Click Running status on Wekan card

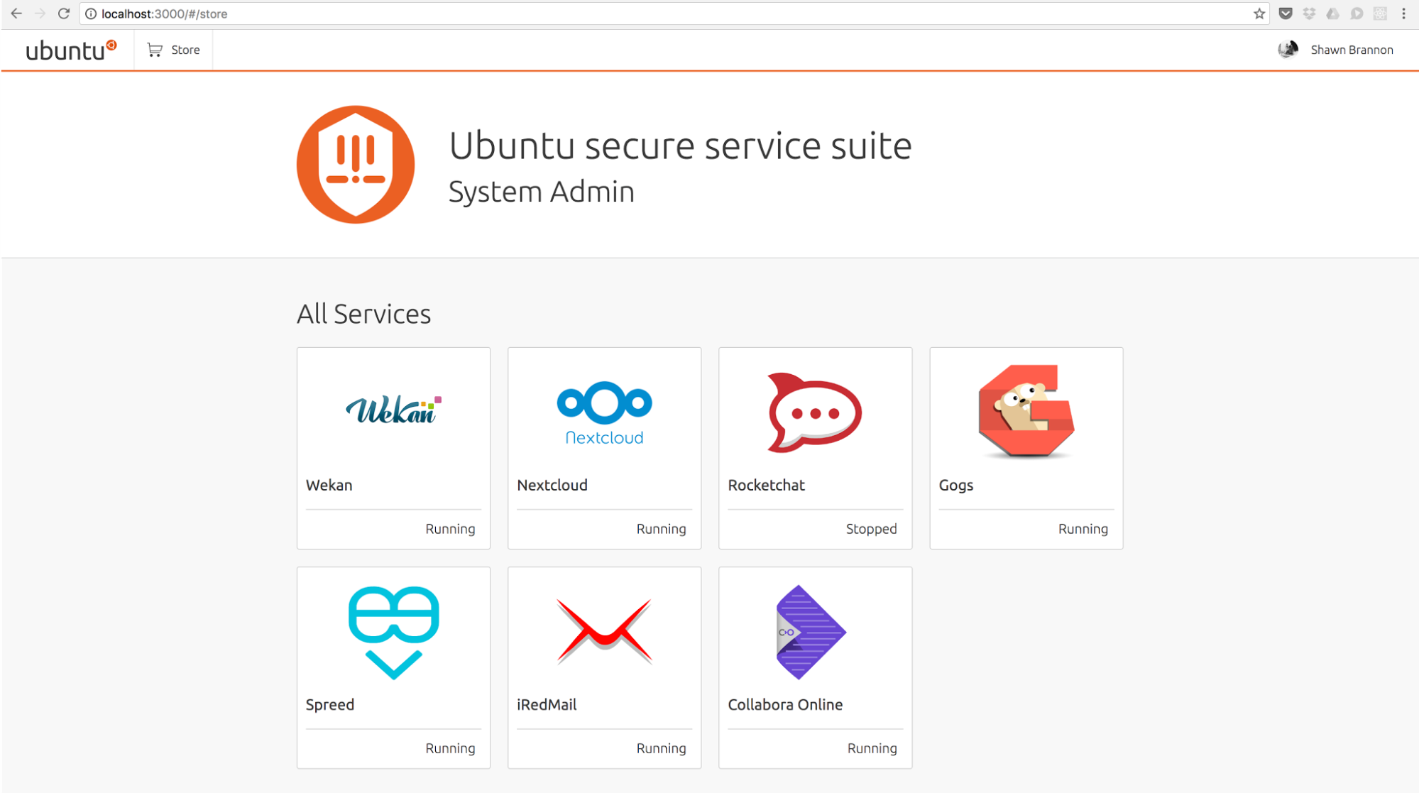pos(450,529)
